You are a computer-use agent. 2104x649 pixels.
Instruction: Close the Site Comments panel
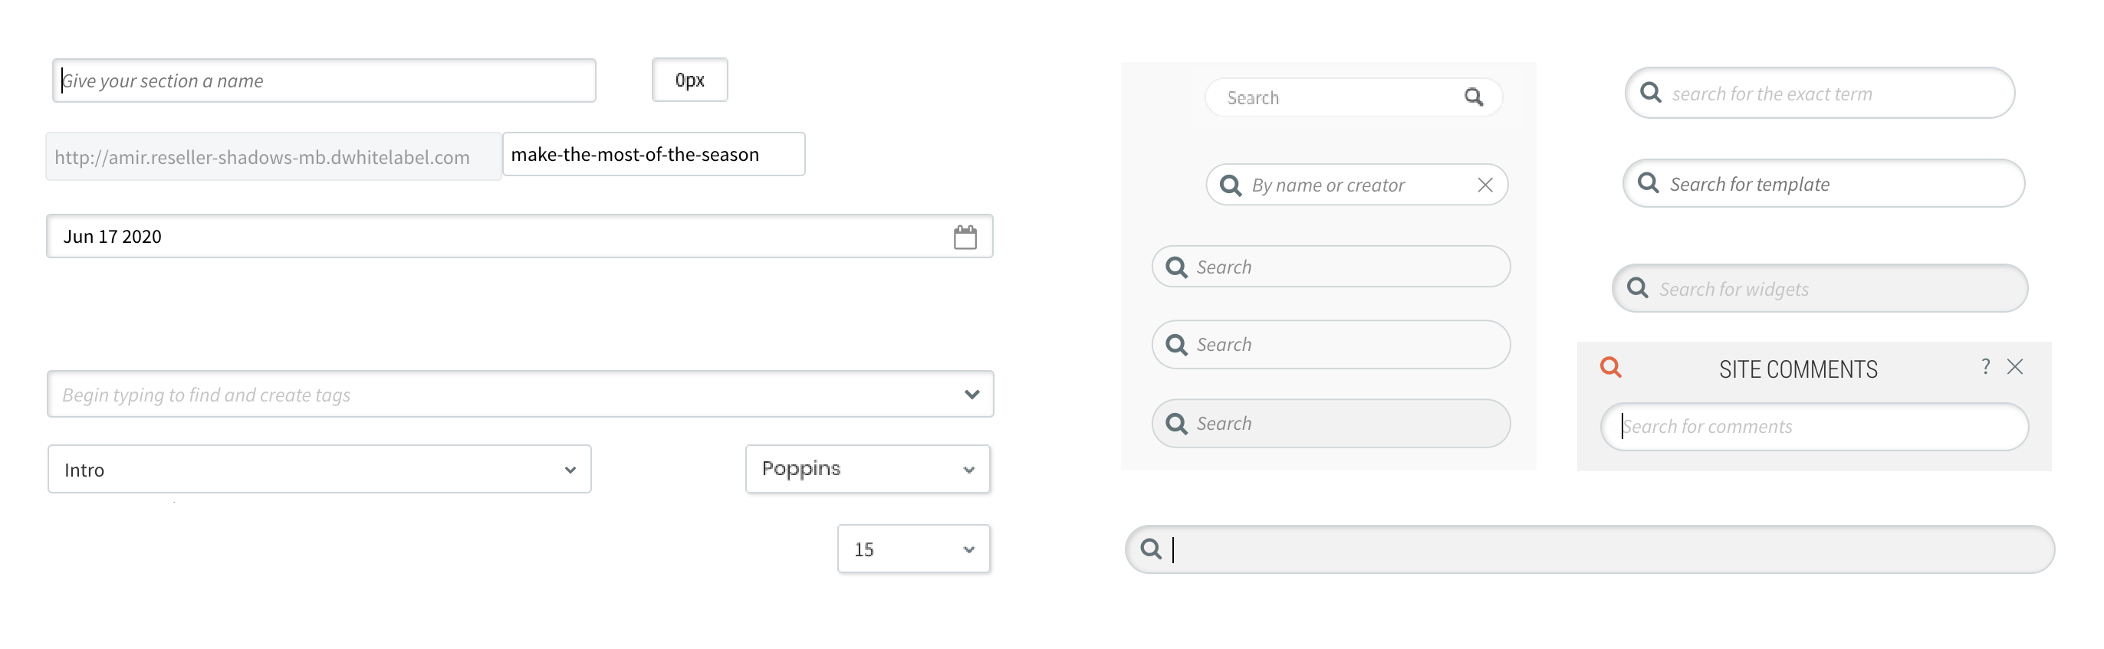click(x=2014, y=367)
